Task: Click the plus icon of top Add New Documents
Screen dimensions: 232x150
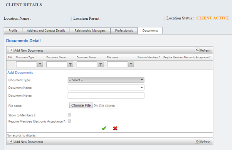Action: click(11, 50)
